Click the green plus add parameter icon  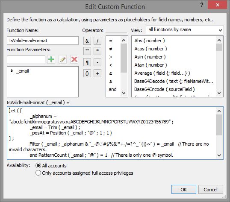(x=51, y=59)
